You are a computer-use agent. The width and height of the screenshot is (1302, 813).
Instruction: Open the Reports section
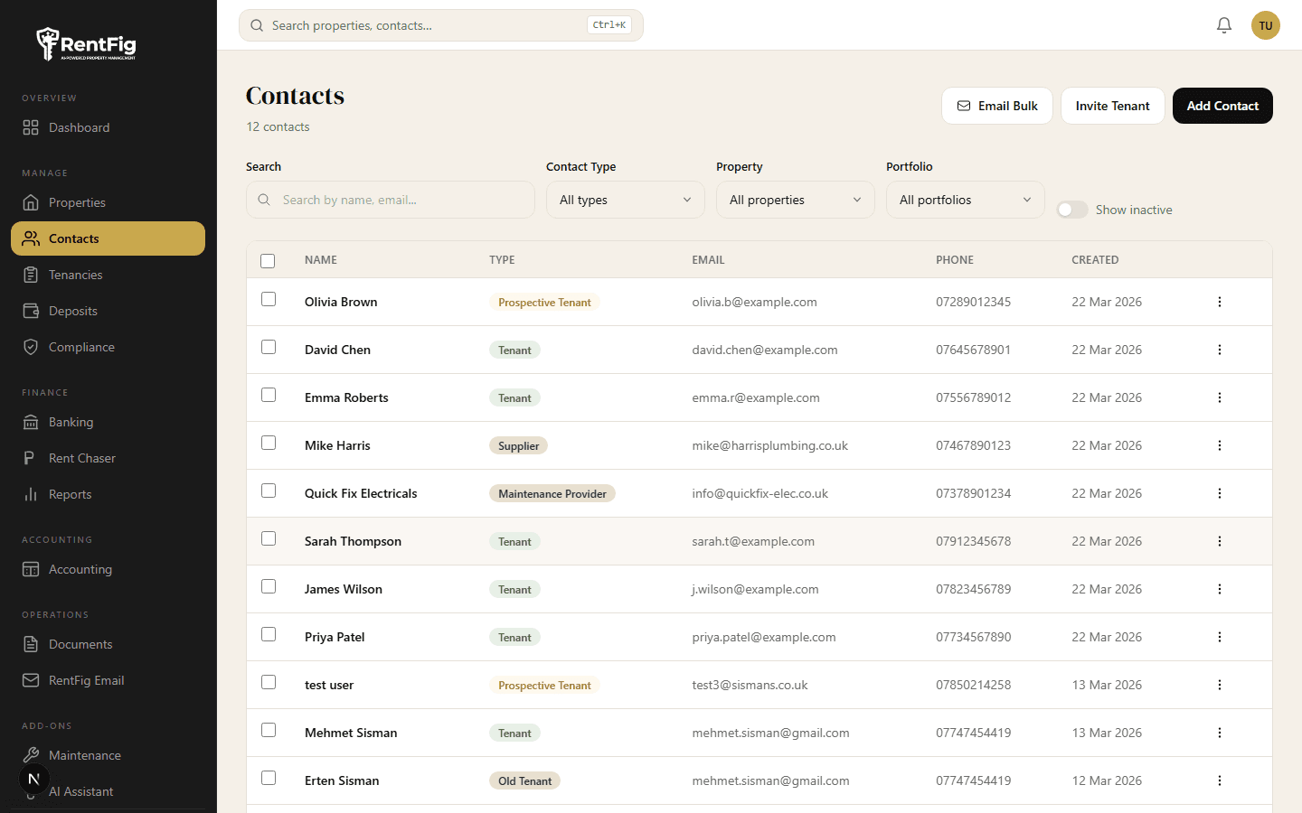[x=71, y=494]
